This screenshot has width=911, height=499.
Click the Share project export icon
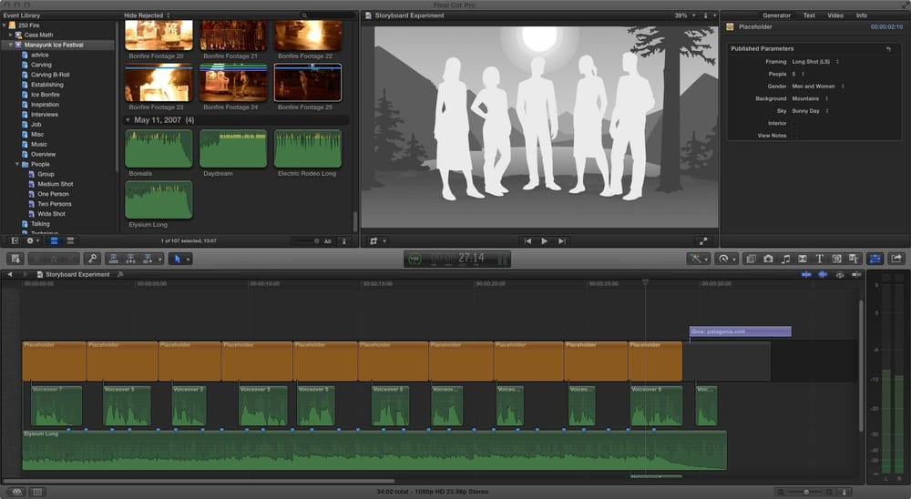(x=896, y=259)
